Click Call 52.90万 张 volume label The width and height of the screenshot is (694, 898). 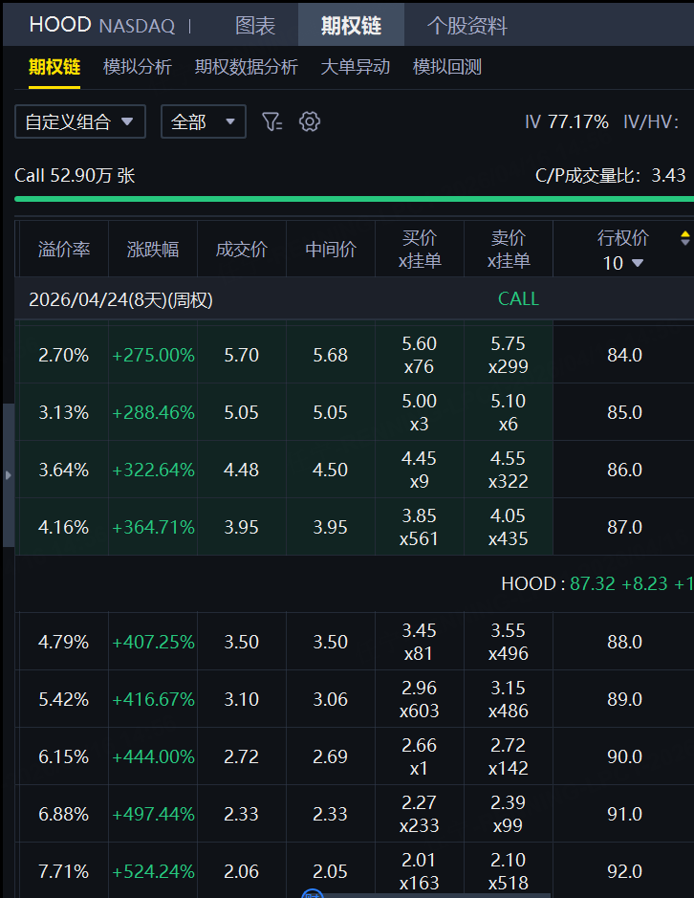[75, 175]
